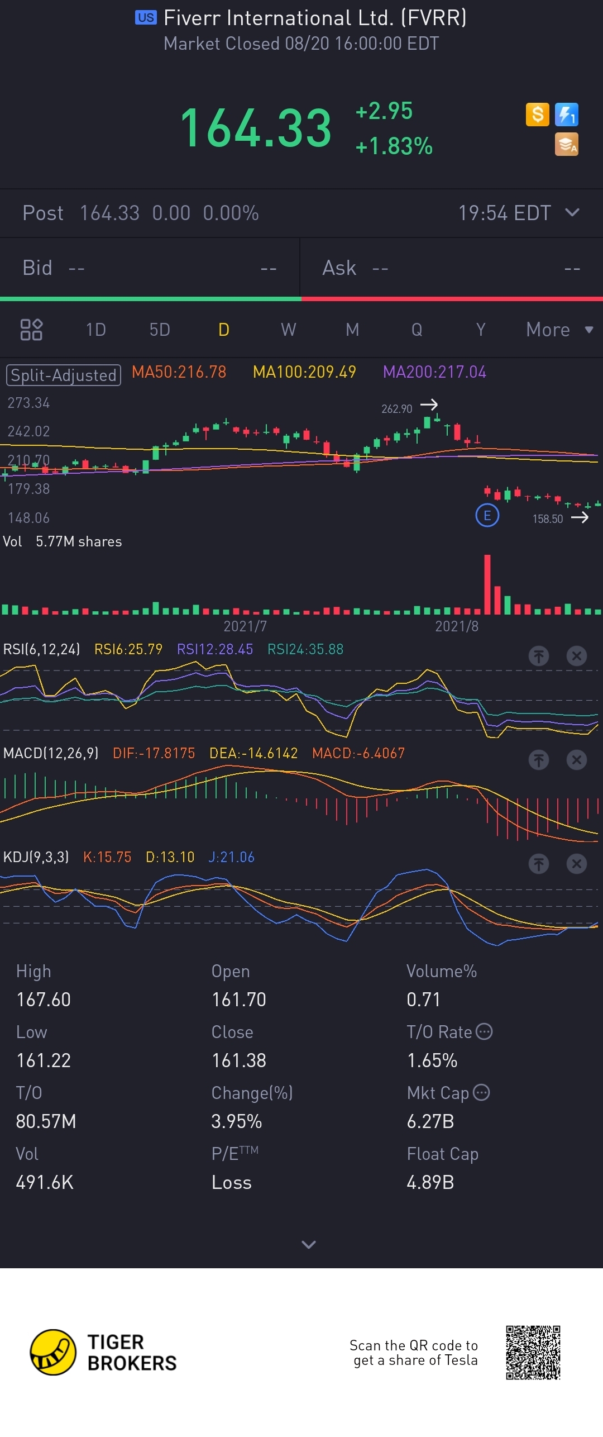Tap the MA50:216.78 indicator label
The height and width of the screenshot is (1437, 603).
[x=179, y=372]
